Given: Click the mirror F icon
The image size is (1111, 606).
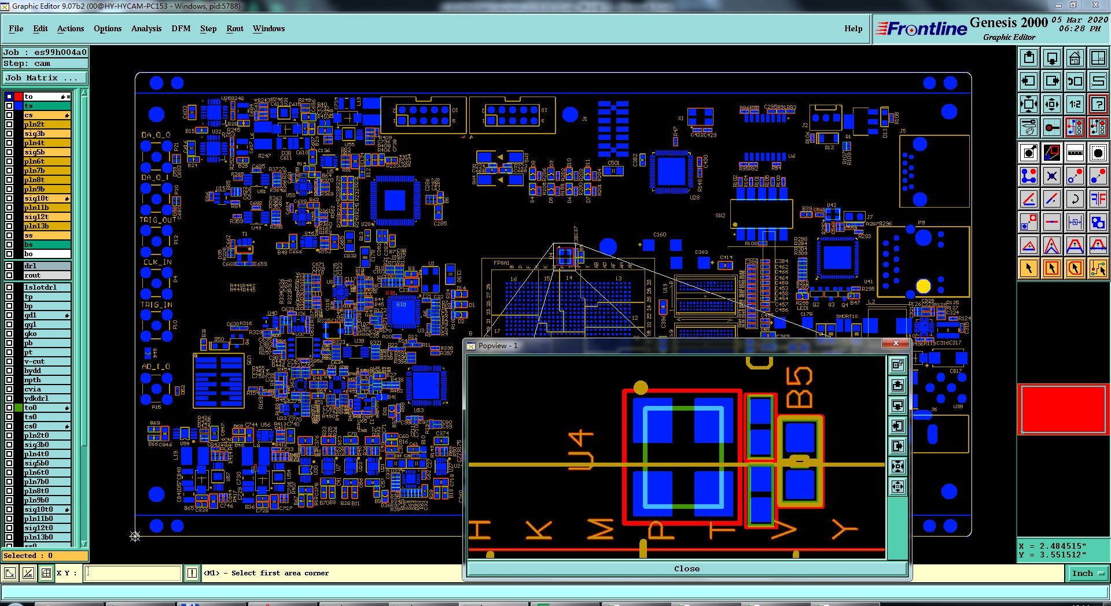Looking at the screenshot, I should point(1098,199).
